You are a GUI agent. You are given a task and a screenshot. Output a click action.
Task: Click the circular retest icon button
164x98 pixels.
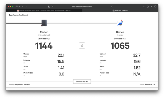pyautogui.click(x=82, y=45)
